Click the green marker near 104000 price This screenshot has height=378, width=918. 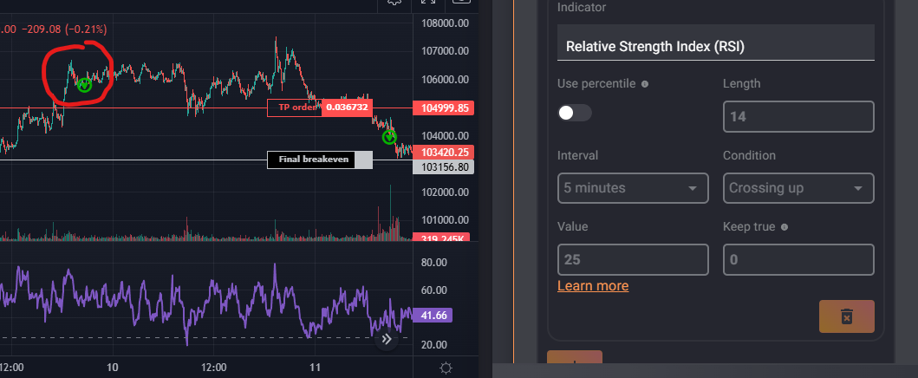click(389, 137)
